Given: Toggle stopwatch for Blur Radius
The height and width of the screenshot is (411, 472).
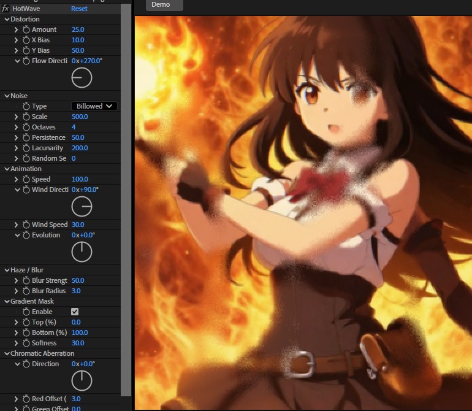Looking at the screenshot, I should (x=26, y=291).
